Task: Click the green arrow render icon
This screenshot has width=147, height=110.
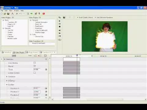Action: pos(32,13)
